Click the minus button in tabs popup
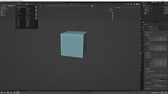 [36, 16]
